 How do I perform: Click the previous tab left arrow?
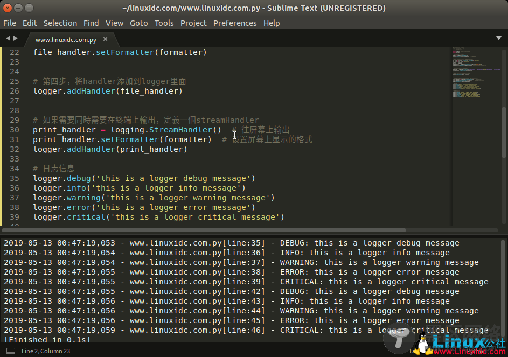(8, 38)
